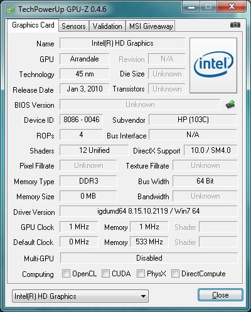Open the MSI Giveaway tab
The image size is (251, 312).
[x=151, y=26]
